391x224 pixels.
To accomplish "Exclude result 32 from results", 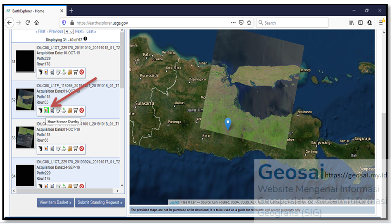I will pos(81,110).
